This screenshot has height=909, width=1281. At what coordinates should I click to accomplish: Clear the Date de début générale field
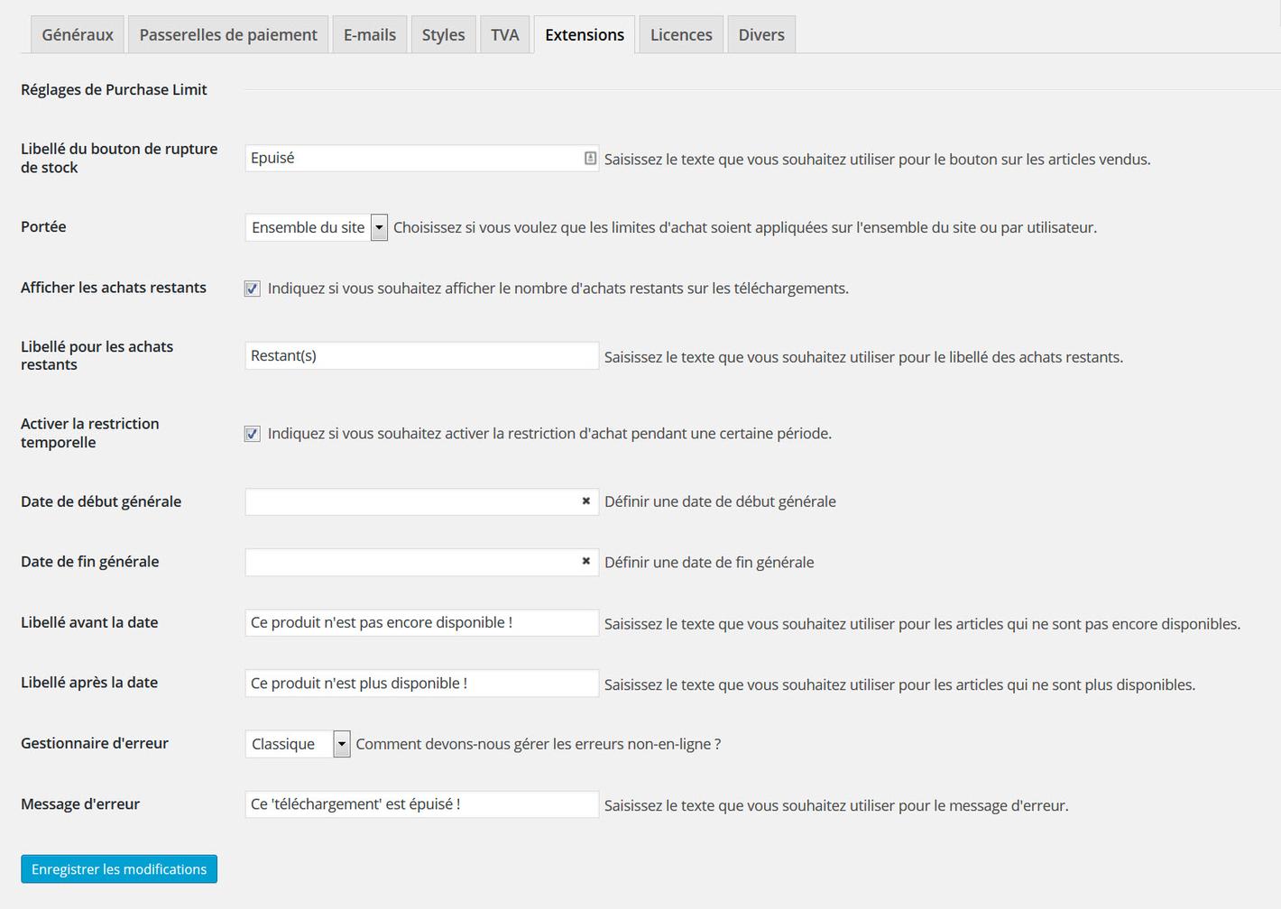coord(585,501)
